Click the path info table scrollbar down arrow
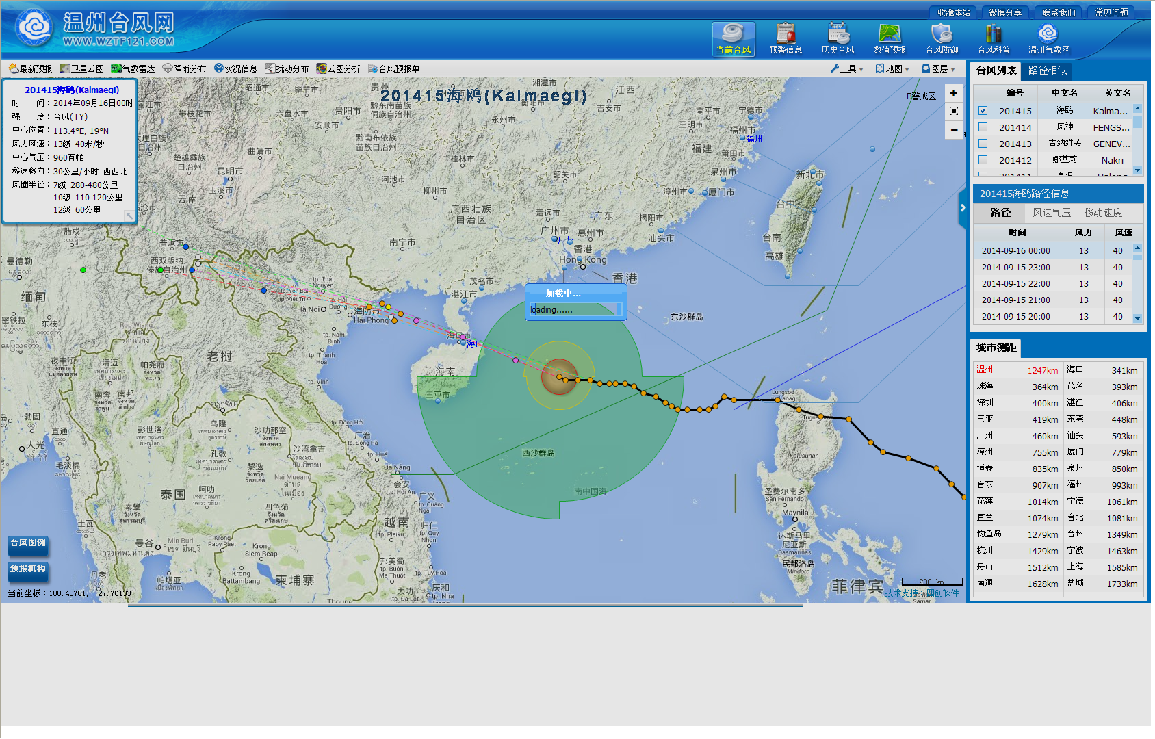 coord(1137,318)
